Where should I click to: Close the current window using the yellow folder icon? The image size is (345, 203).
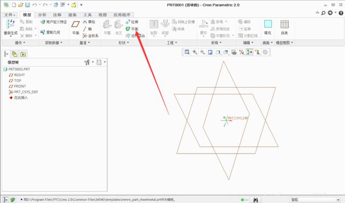coord(74,5)
